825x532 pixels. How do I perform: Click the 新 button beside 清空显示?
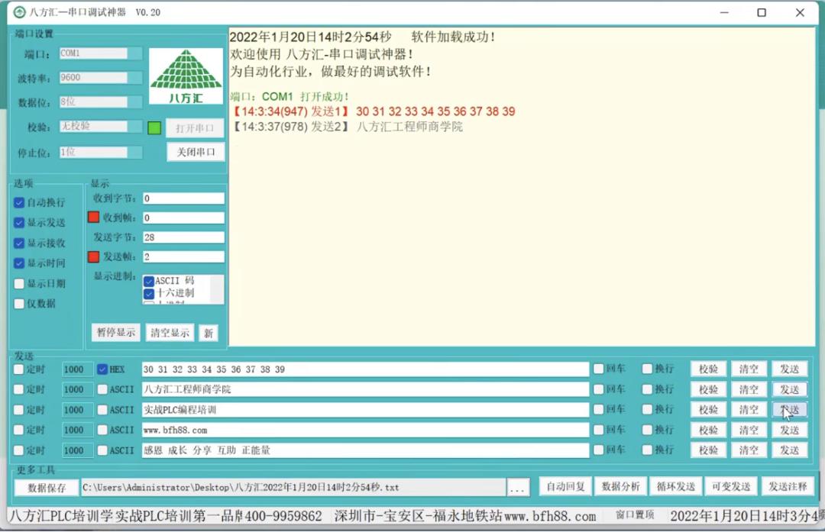coord(209,333)
